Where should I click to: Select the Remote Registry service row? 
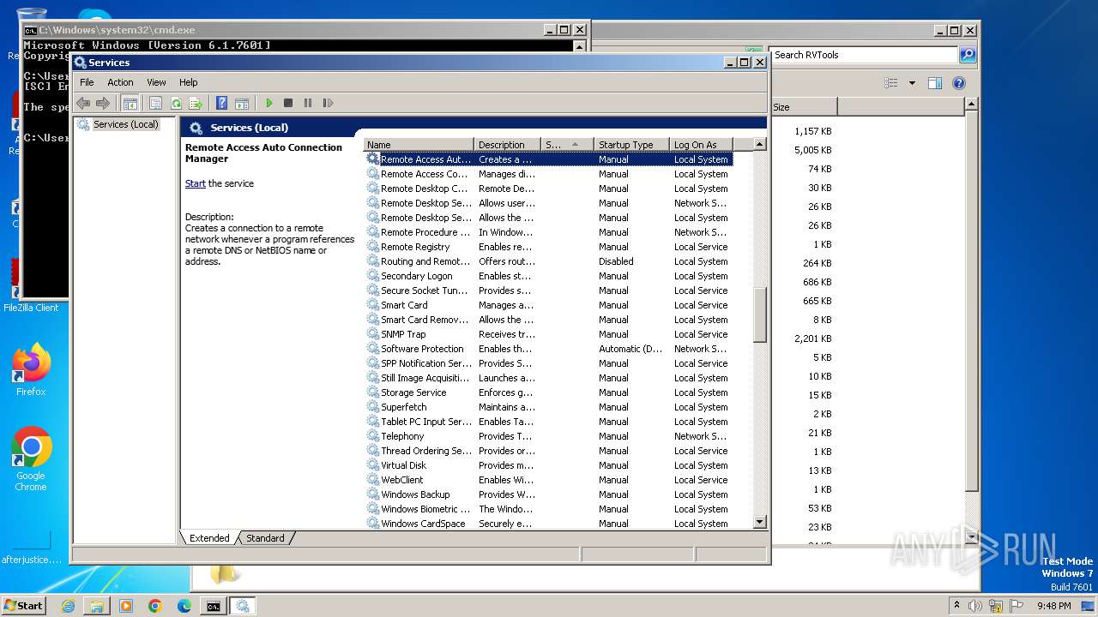point(549,247)
